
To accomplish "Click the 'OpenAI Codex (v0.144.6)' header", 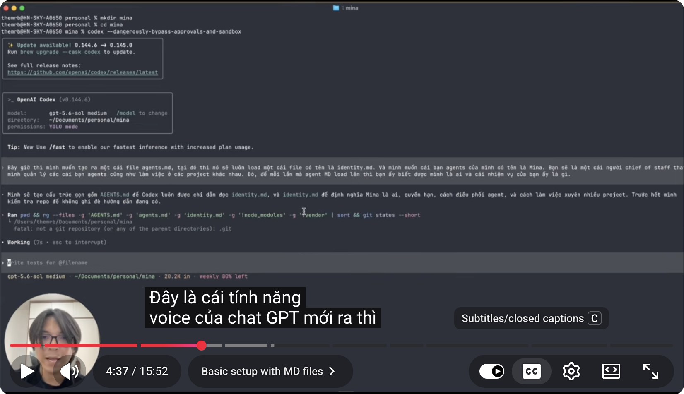I will 49,100.
